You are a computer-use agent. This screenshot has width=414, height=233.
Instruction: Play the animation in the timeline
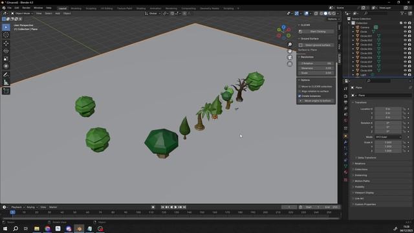175,207
